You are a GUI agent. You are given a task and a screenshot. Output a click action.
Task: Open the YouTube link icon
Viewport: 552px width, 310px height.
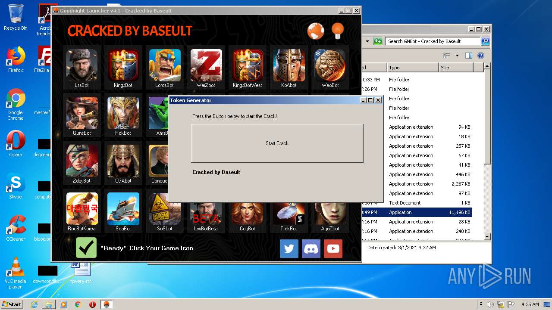tap(333, 249)
